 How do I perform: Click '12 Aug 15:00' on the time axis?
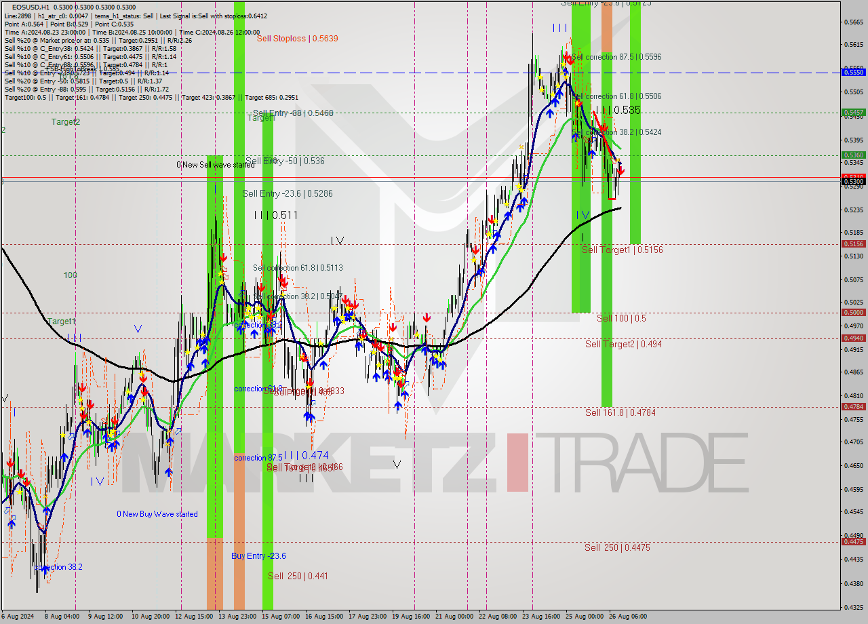pyautogui.click(x=193, y=617)
